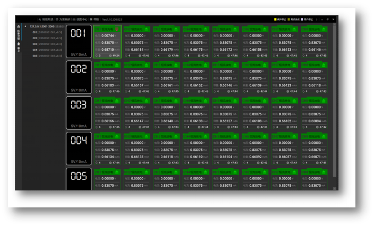Click the capacity value 0.66118 on unit 002 CH8
The height and width of the screenshot is (227, 375).
point(315,85)
